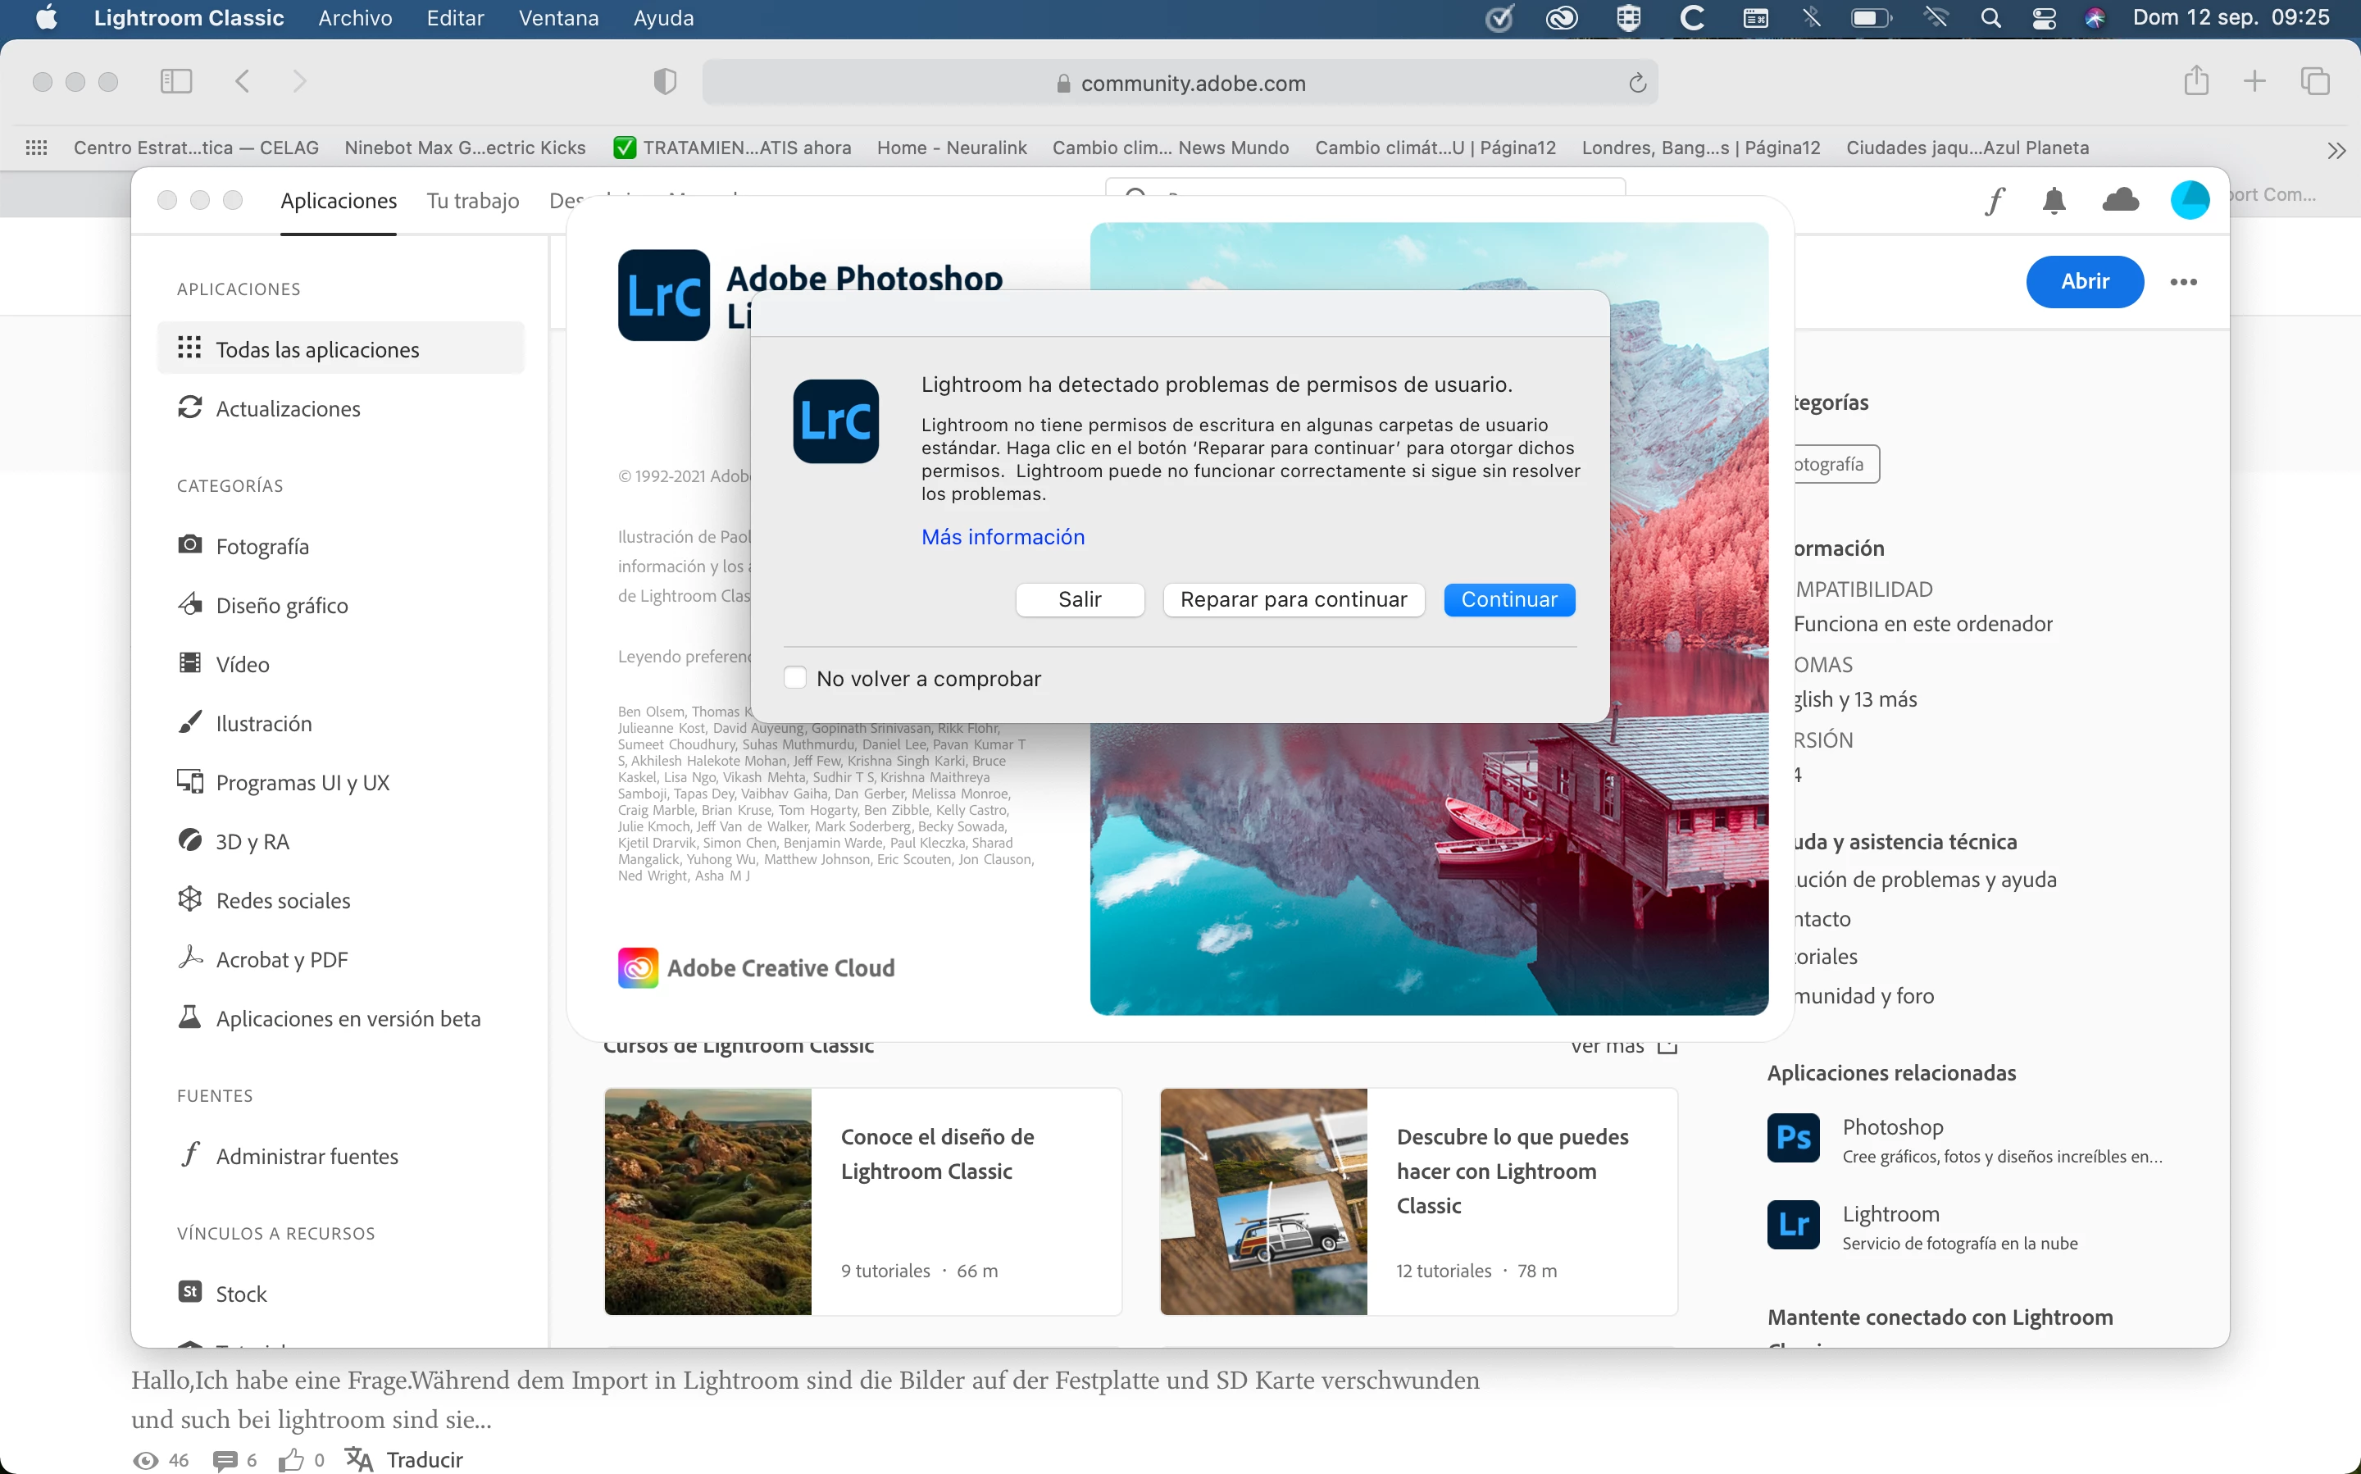Image resolution: width=2361 pixels, height=1474 pixels.
Task: Open the Archivo menu
Action: coord(355,17)
